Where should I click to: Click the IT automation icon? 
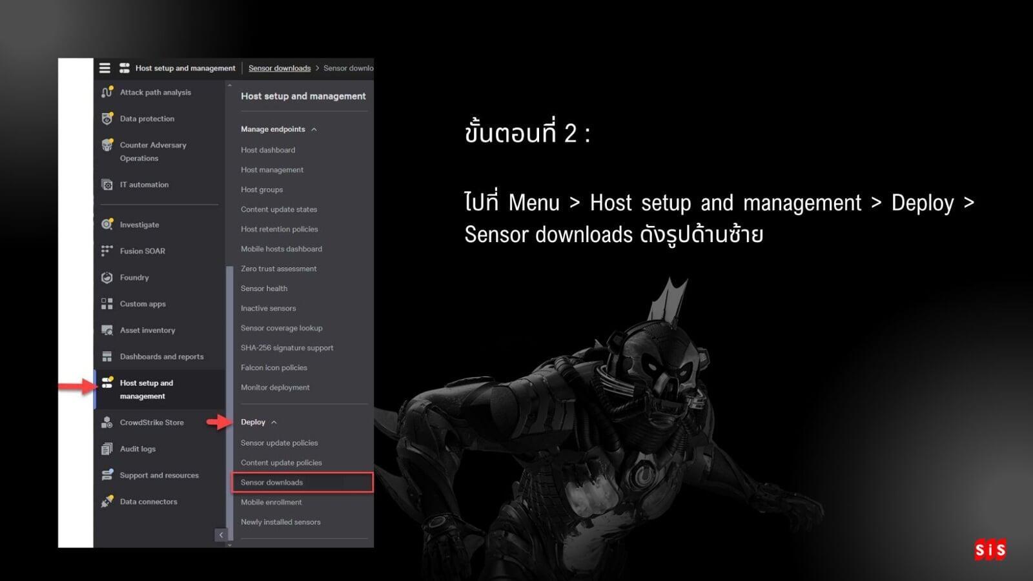click(107, 185)
